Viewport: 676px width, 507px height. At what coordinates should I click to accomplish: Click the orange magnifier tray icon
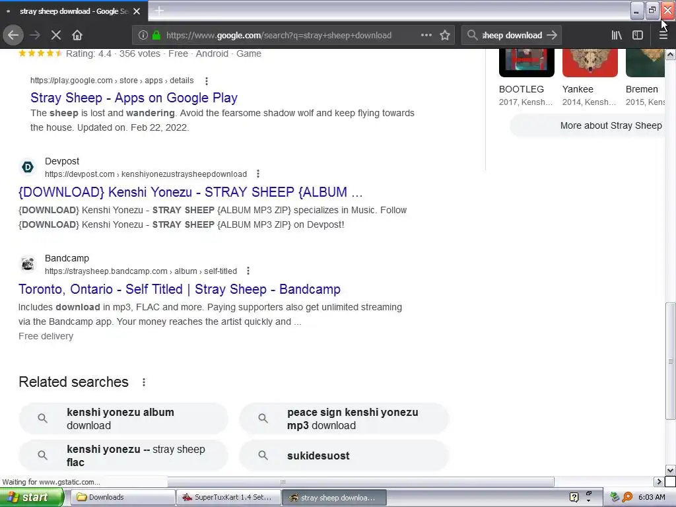coord(627,498)
